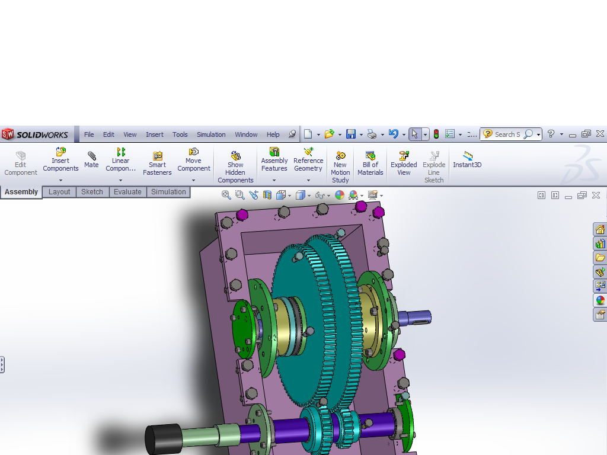607x455 pixels.
Task: Select the Mate tool
Action: click(x=91, y=159)
